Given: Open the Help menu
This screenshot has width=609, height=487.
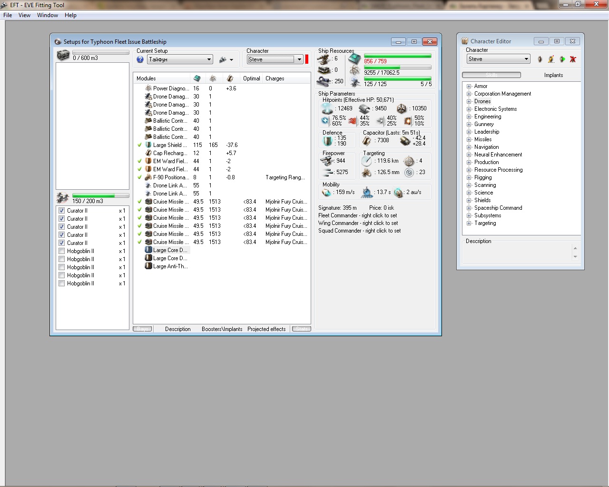Looking at the screenshot, I should point(70,15).
